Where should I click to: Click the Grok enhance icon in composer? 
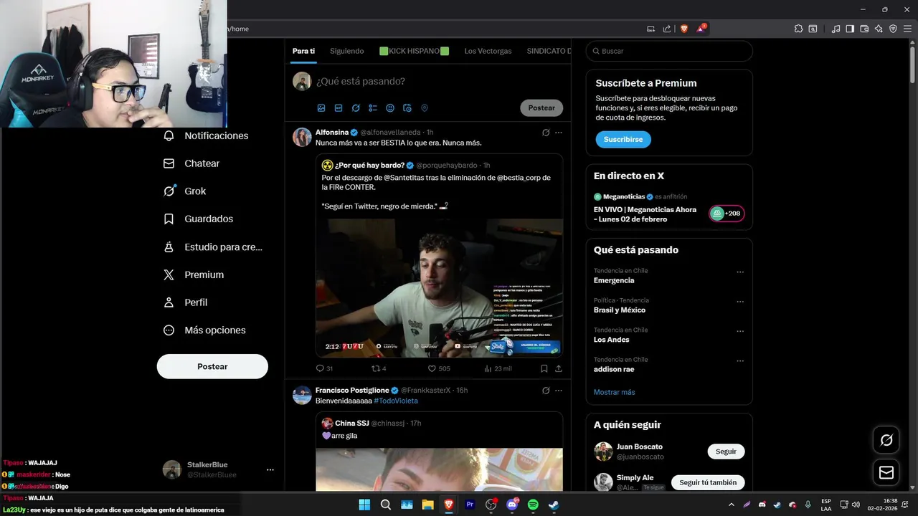(x=356, y=108)
